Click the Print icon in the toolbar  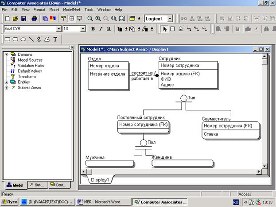[34, 19]
